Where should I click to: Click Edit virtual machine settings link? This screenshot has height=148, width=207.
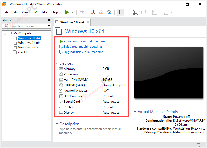(x=83, y=47)
